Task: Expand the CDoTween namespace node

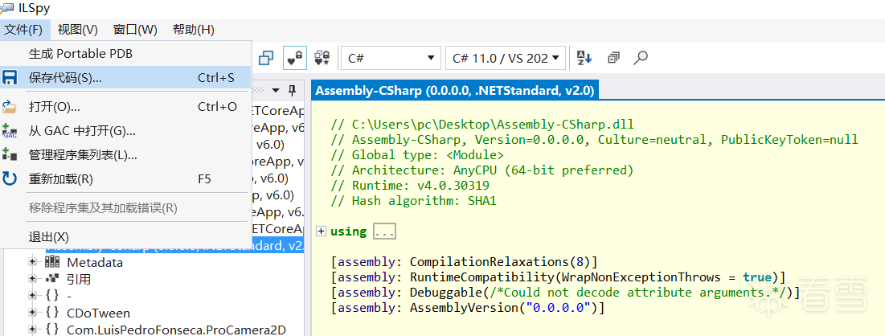Action: [32, 312]
